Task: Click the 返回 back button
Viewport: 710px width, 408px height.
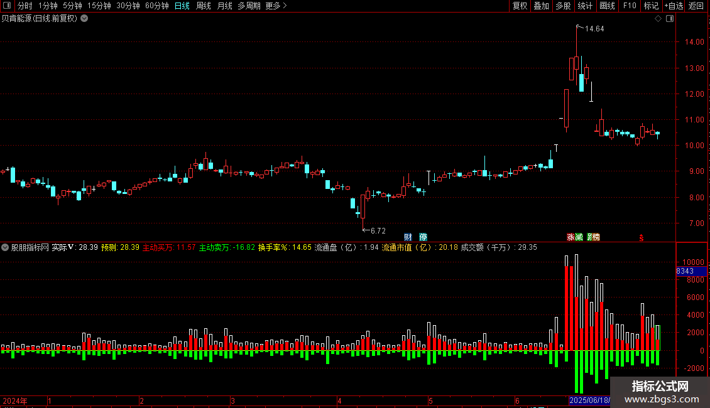Action: pyautogui.click(x=696, y=6)
